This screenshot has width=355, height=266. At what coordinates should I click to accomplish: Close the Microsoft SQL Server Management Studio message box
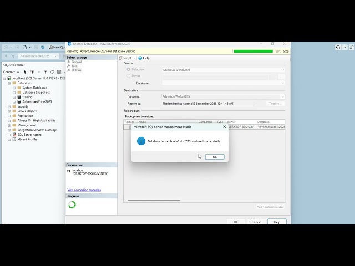coord(224,127)
